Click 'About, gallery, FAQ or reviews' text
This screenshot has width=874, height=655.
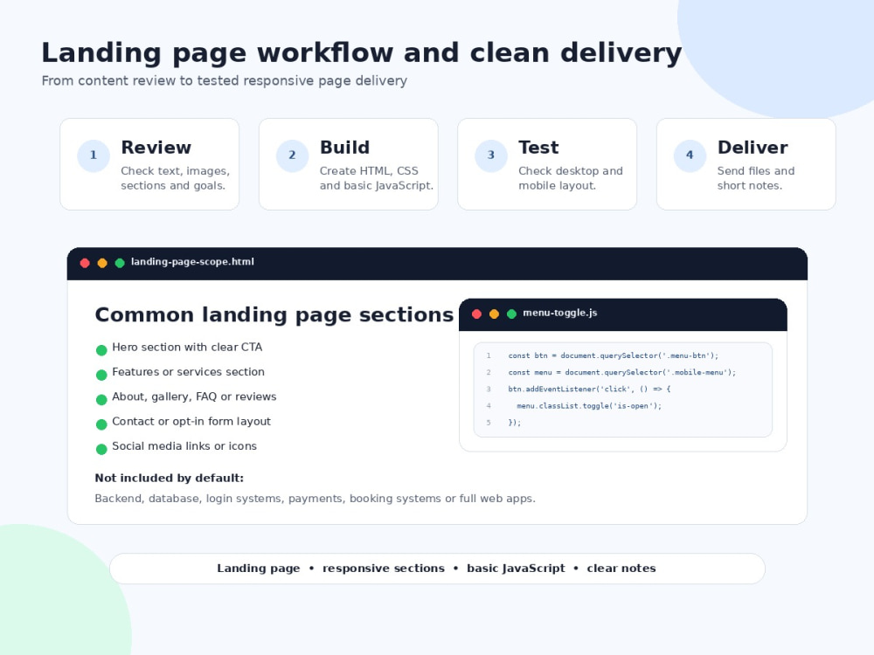click(194, 396)
